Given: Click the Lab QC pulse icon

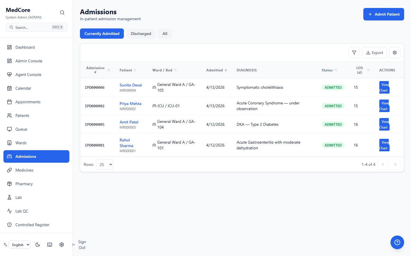Looking at the screenshot, I should (x=9, y=211).
